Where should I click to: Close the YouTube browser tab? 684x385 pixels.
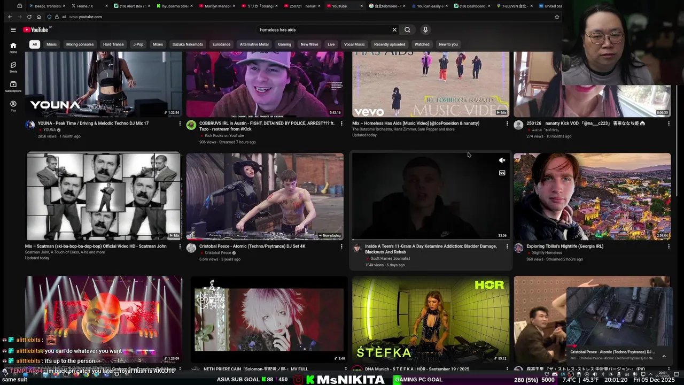[x=362, y=6]
